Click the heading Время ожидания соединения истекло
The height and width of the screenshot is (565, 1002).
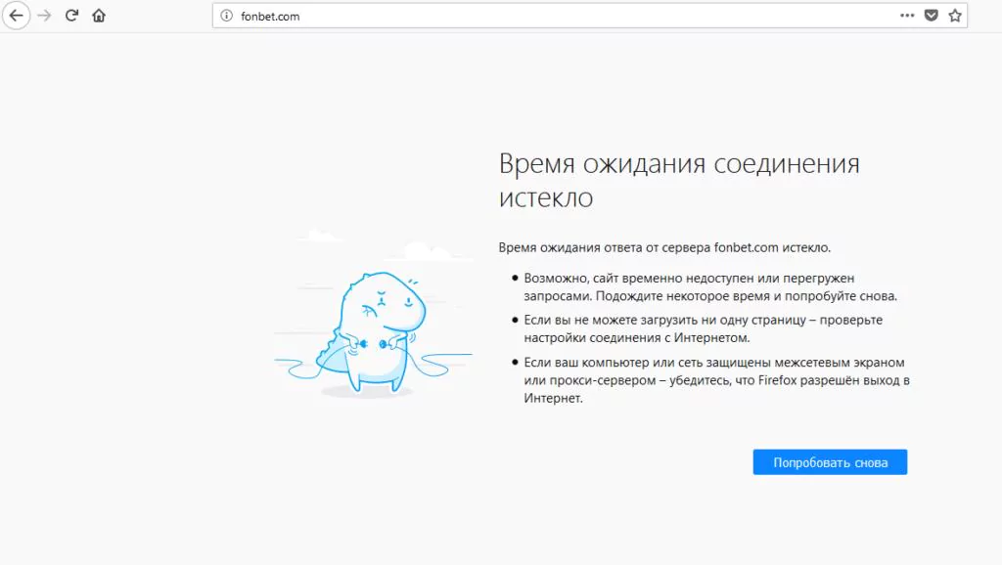[679, 180]
